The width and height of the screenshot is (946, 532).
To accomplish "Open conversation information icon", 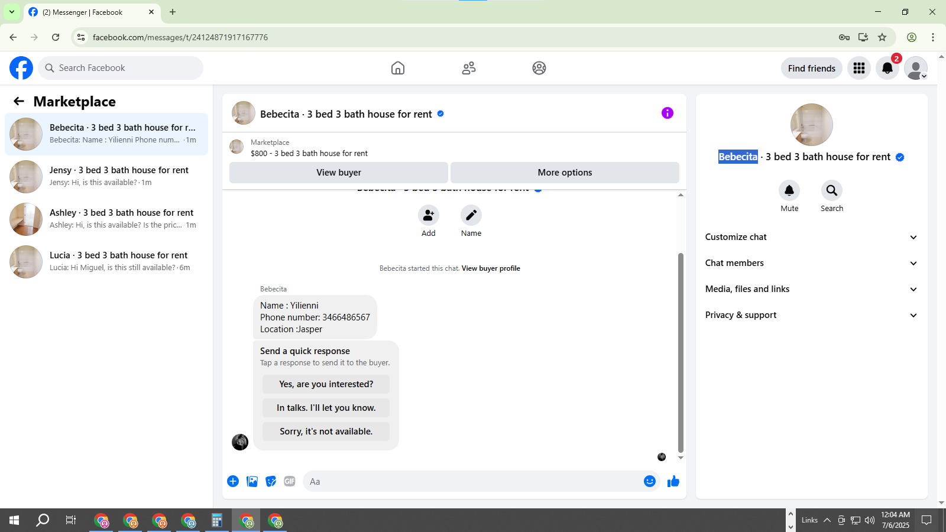I will [x=668, y=113].
